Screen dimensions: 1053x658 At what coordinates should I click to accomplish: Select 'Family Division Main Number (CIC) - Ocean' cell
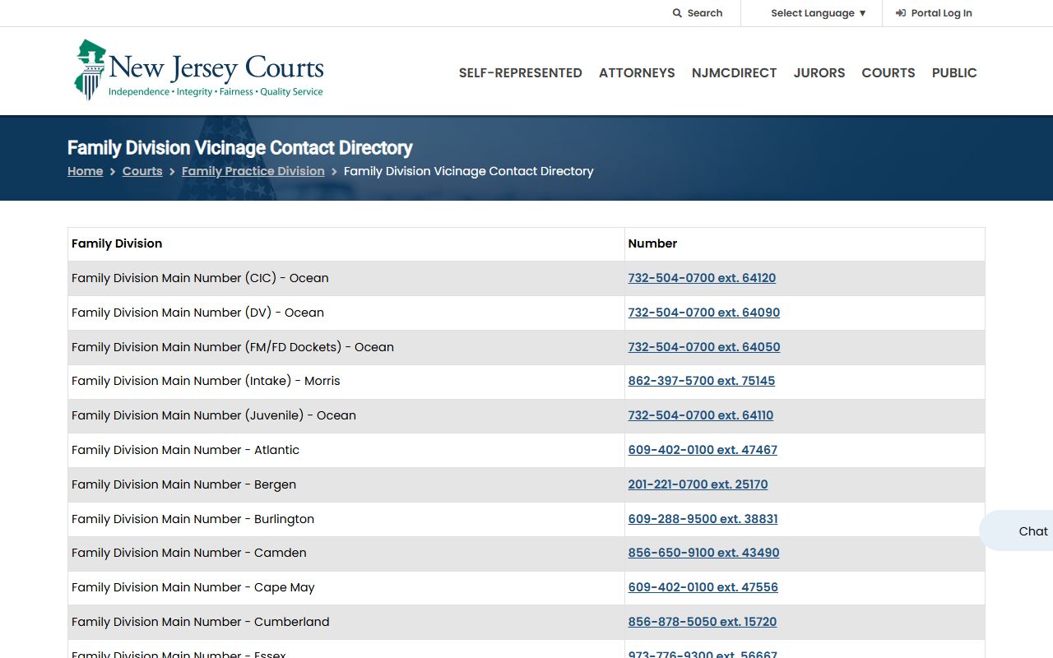tap(346, 279)
